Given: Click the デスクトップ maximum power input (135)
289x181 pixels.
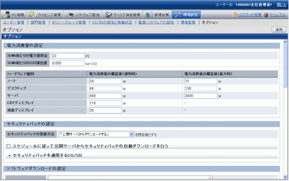Looking at the screenshot, I should click(x=201, y=89).
